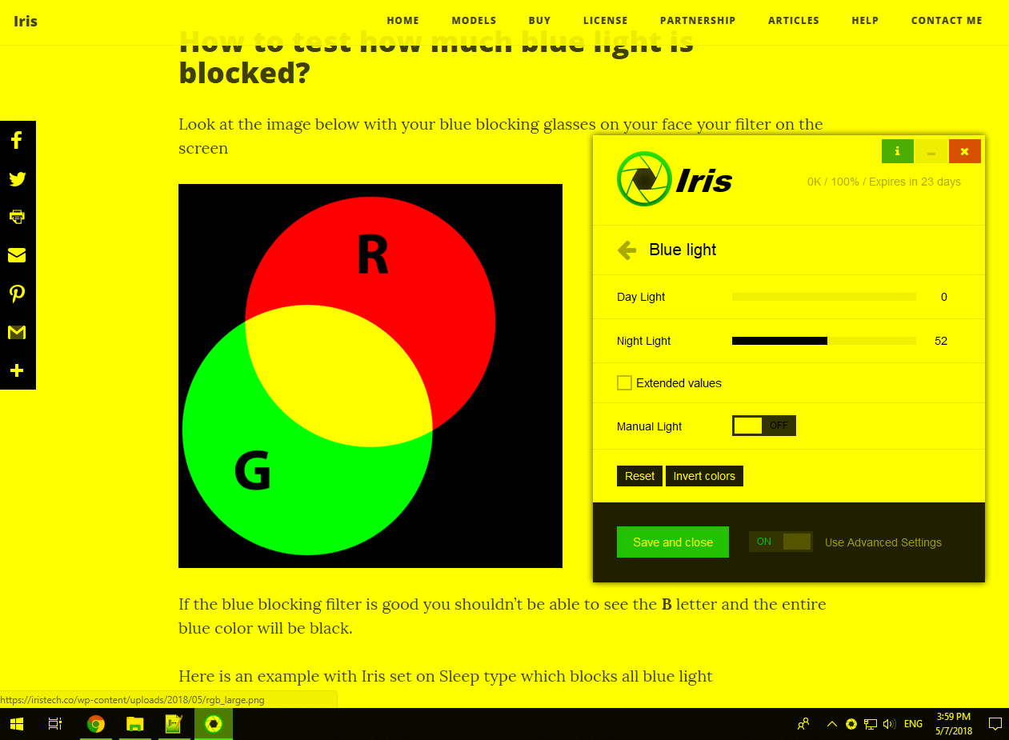Screen dimensions: 1009x740
Task: Share on Pinterest icon
Action: coord(17,294)
